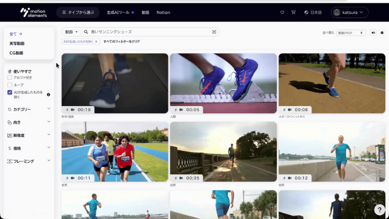Viewport: 389px width, 219px height.
Task: Open the blue sneakers starting block video
Action: [223, 83]
